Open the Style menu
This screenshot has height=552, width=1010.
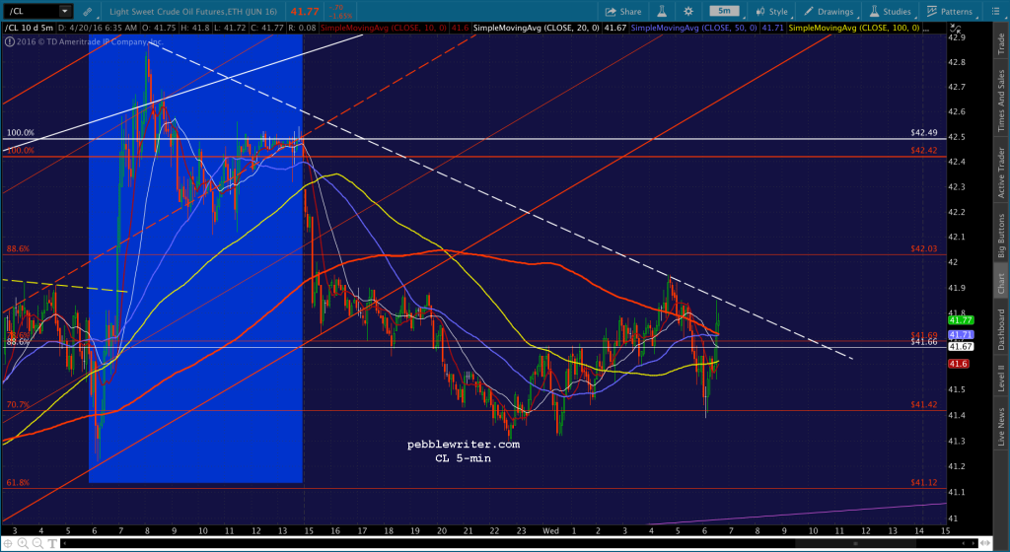(x=771, y=12)
